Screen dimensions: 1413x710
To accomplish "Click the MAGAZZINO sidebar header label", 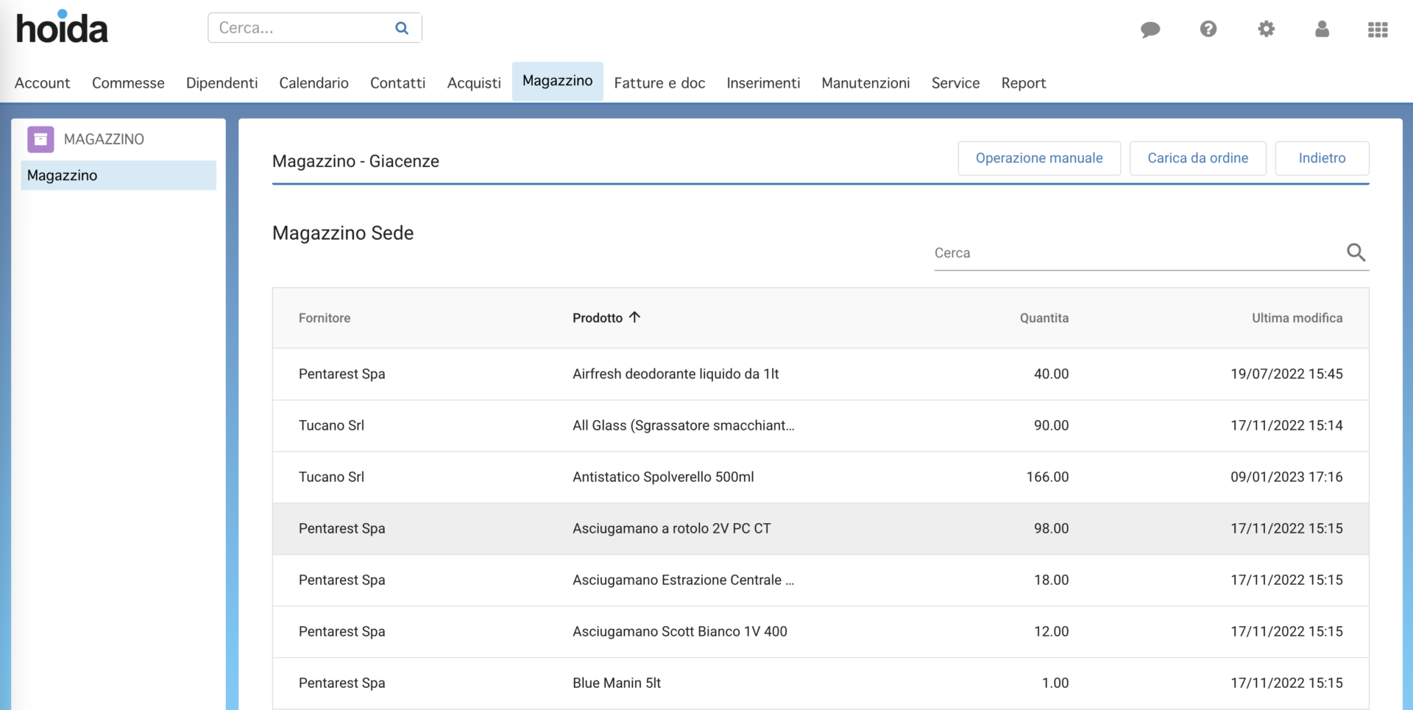I will (x=104, y=139).
